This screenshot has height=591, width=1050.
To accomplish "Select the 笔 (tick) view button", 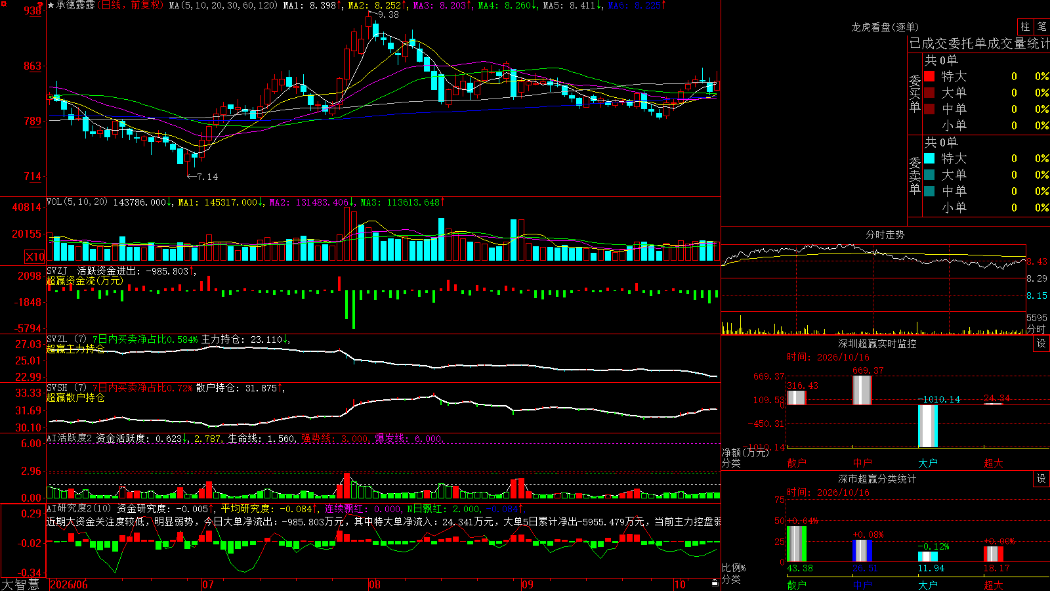I will coord(1042,26).
